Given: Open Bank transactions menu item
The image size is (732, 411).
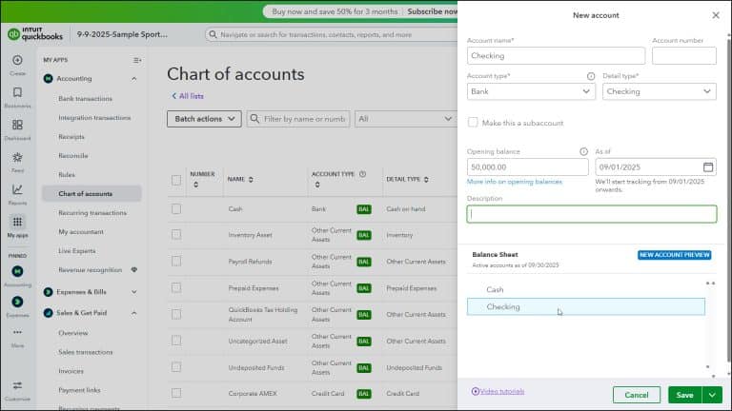Looking at the screenshot, I should pyautogui.click(x=86, y=99).
